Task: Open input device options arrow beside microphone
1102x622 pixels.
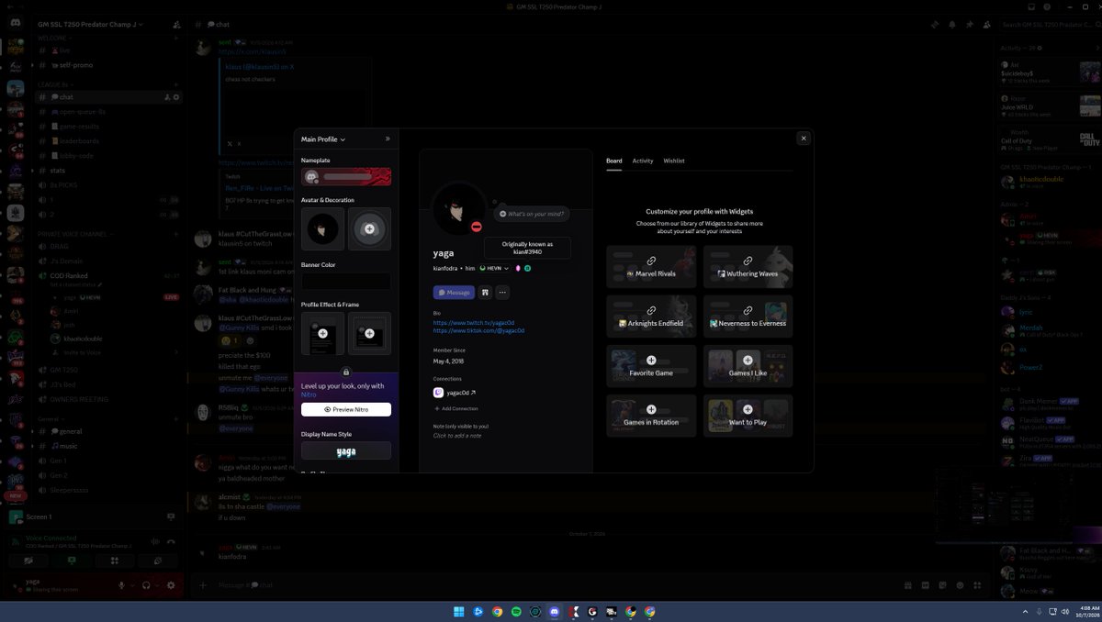Action: (x=132, y=585)
